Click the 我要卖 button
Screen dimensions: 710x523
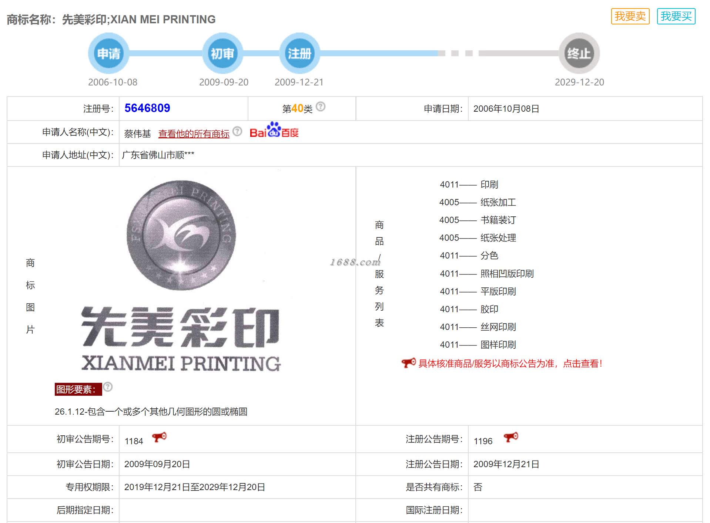[x=630, y=16]
